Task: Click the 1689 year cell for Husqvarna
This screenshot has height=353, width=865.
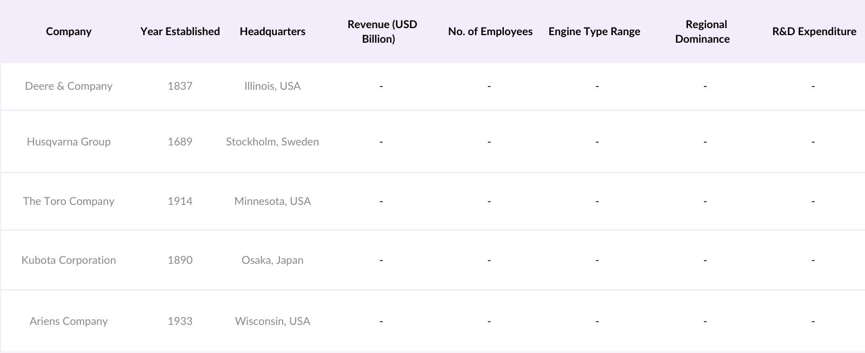Action: coord(180,142)
